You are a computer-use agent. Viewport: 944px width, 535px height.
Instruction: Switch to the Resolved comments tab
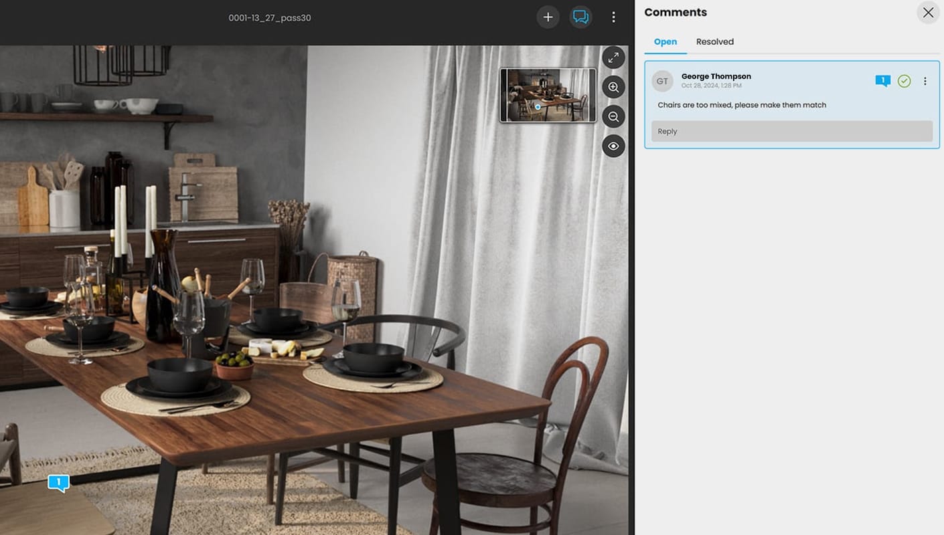(x=715, y=41)
